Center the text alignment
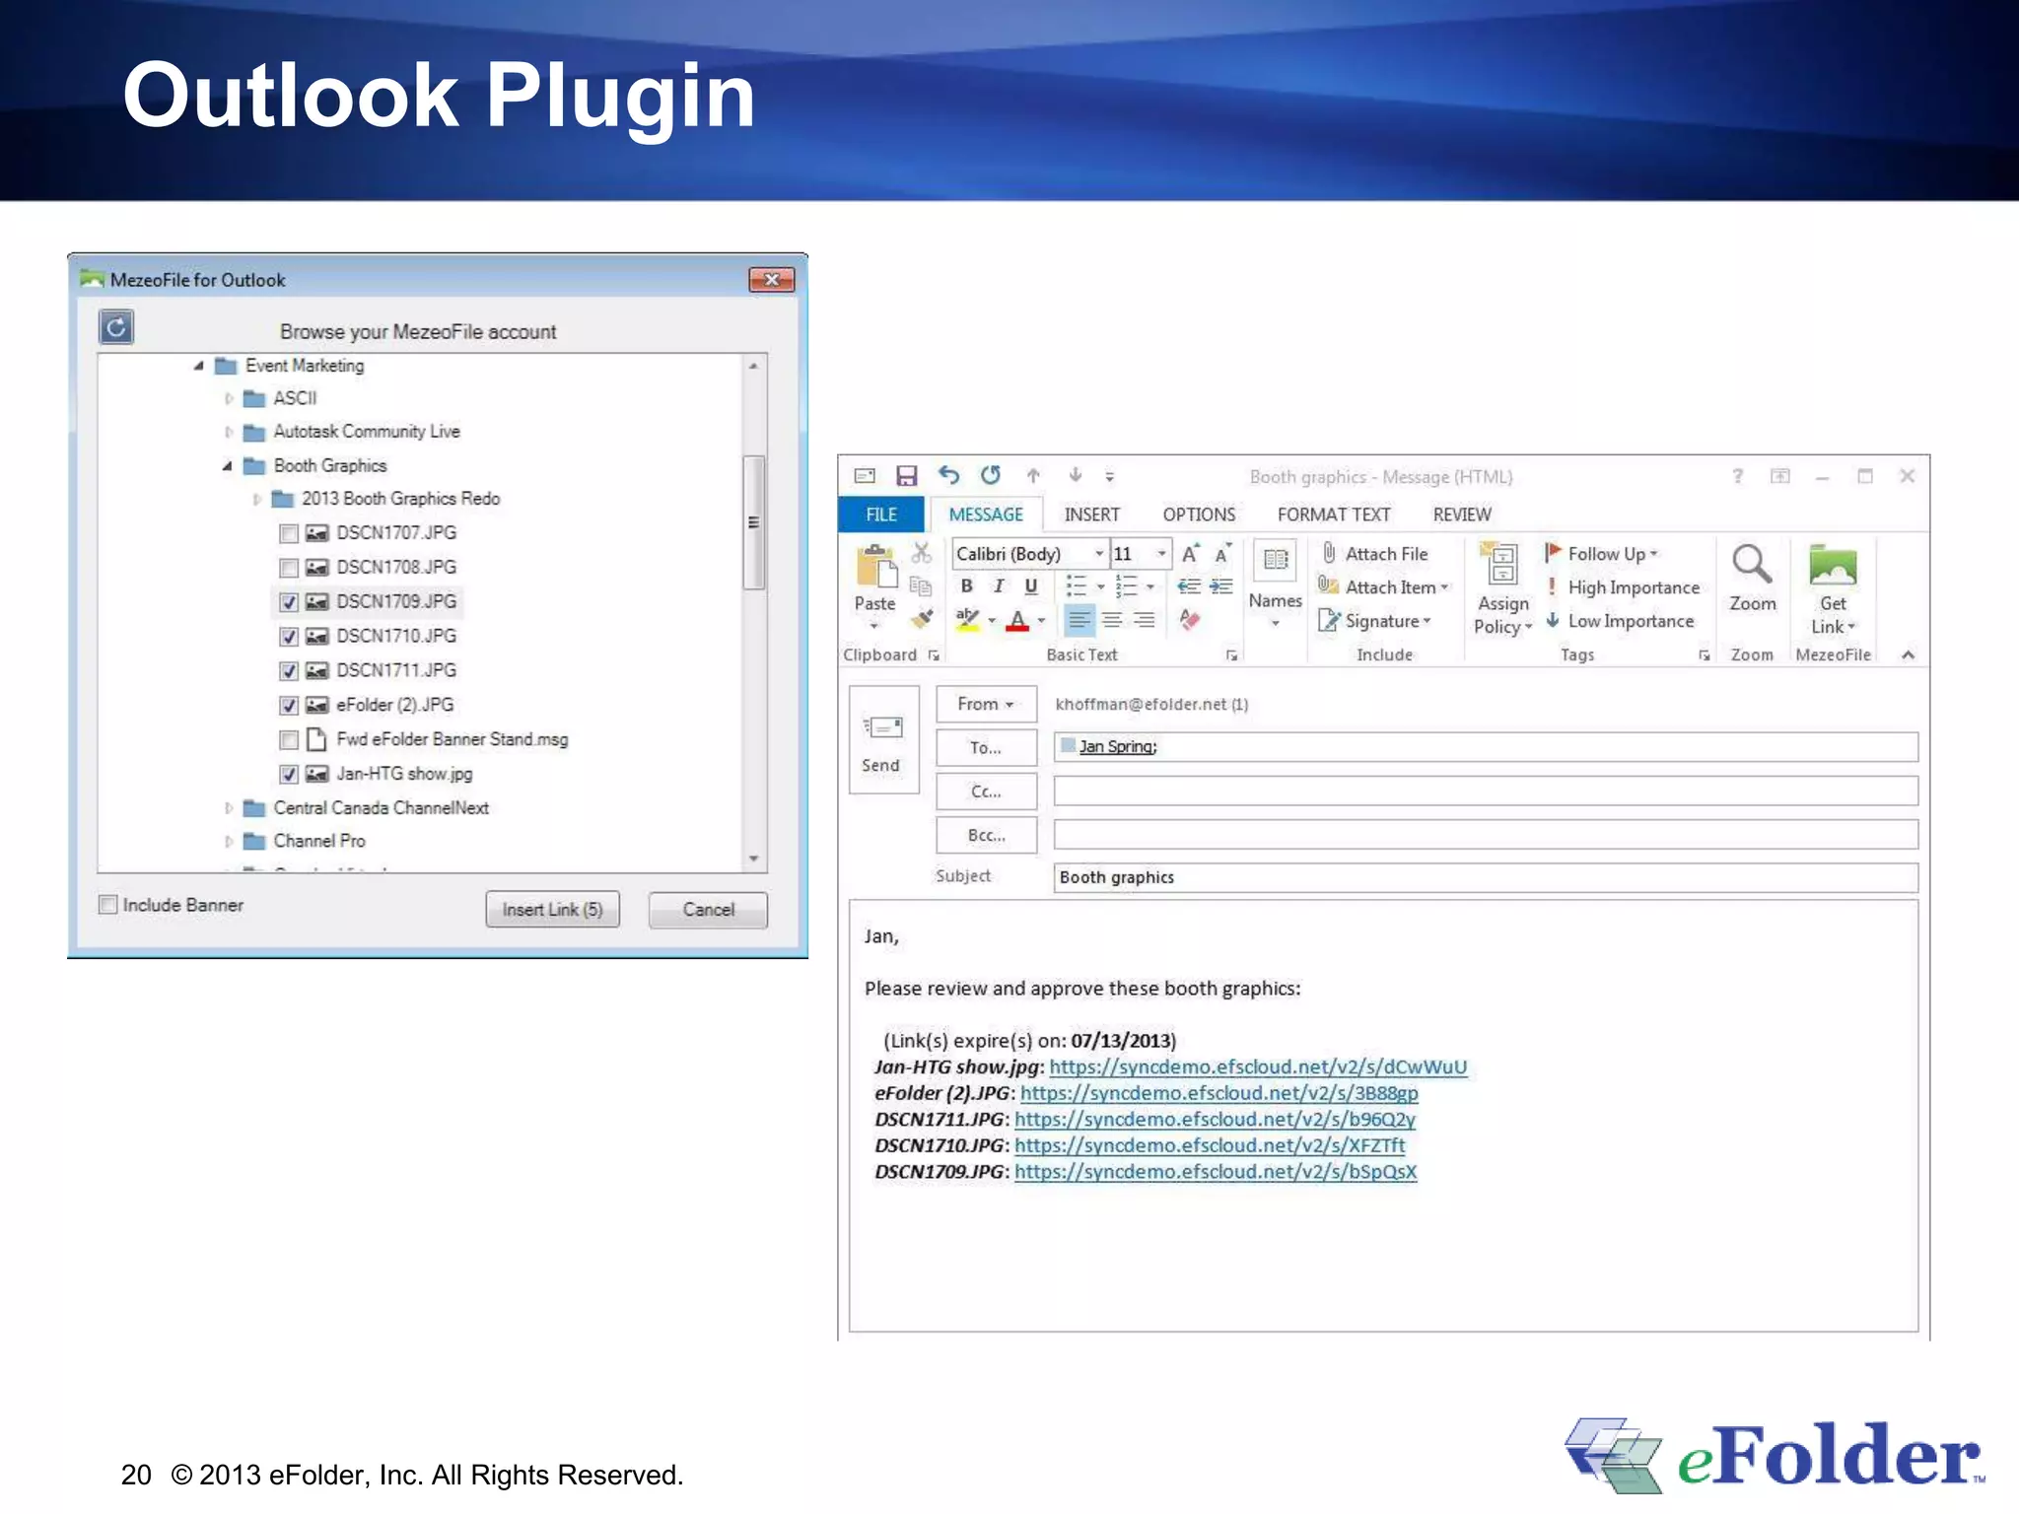The width and height of the screenshot is (2019, 1514). click(1112, 620)
